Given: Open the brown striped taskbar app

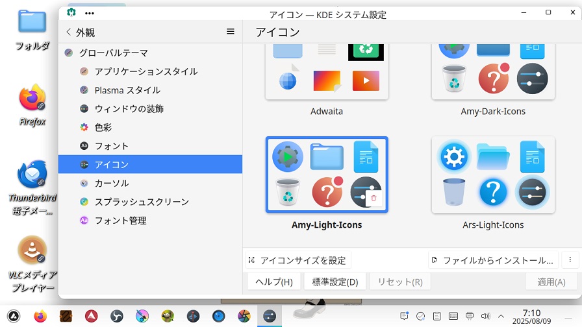Looking at the screenshot, I should pyautogui.click(x=66, y=316).
